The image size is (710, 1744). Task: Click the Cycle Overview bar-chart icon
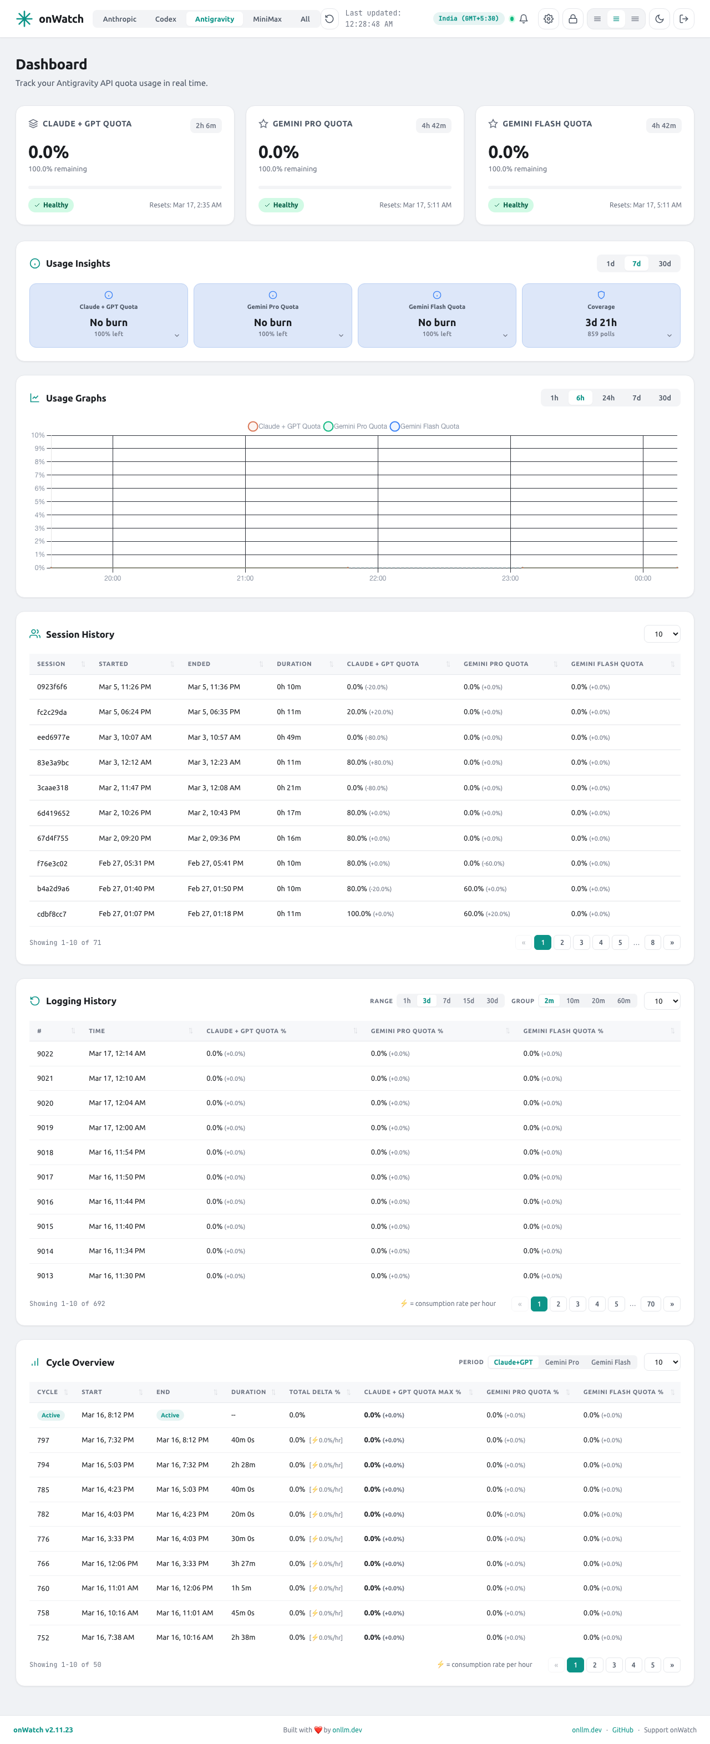point(34,1362)
